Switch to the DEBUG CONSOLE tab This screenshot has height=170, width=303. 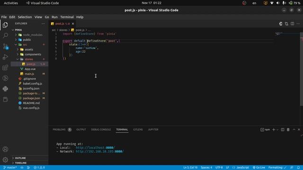point(101,129)
